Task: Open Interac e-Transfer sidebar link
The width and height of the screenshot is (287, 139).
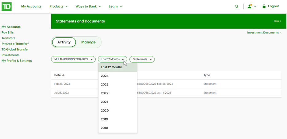Action: click(15, 44)
